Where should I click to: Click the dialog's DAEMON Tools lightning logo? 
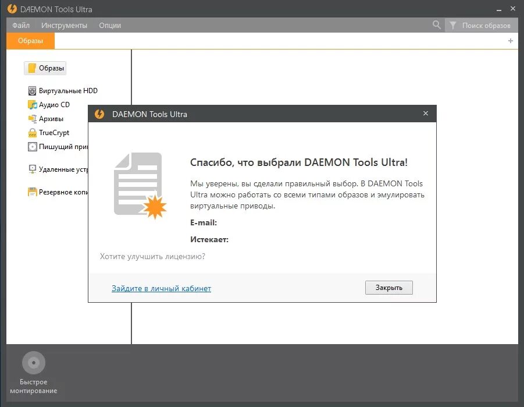[99, 114]
